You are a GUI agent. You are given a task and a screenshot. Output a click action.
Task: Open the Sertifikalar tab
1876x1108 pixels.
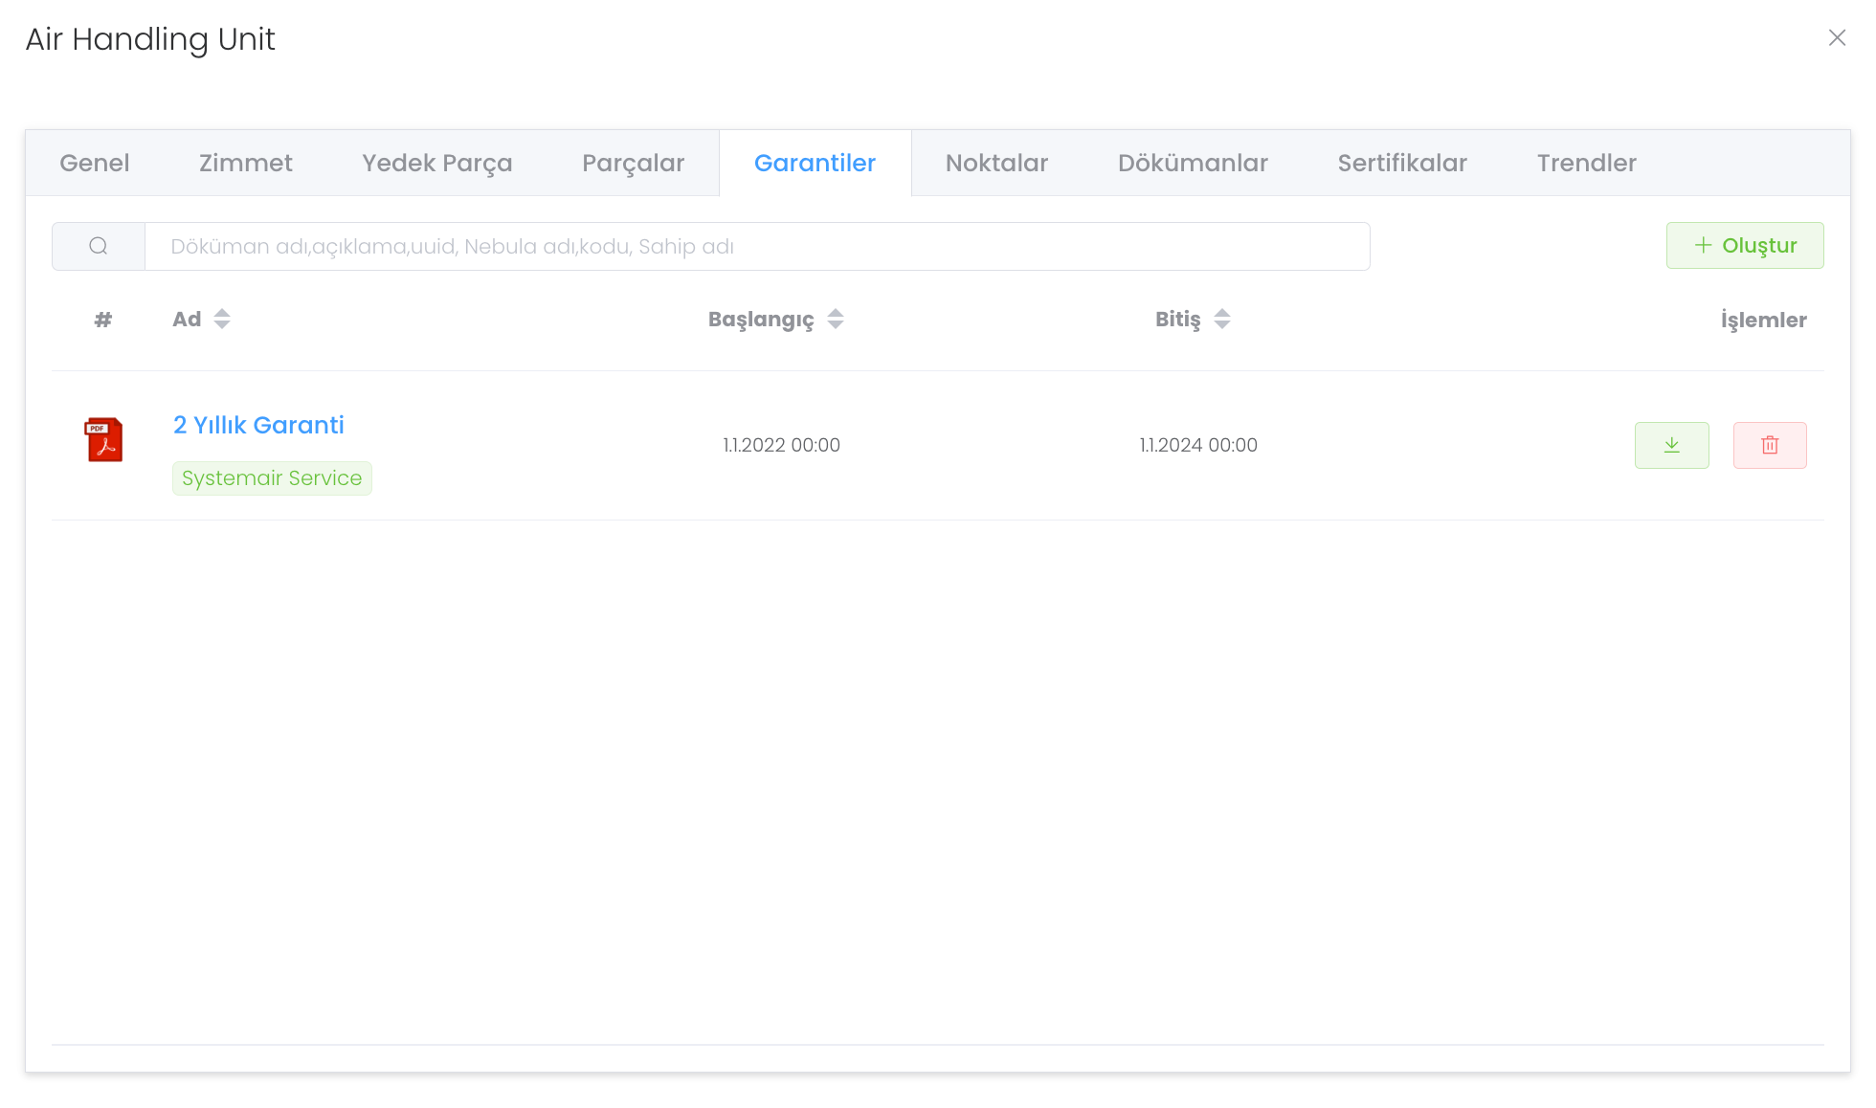pos(1402,163)
